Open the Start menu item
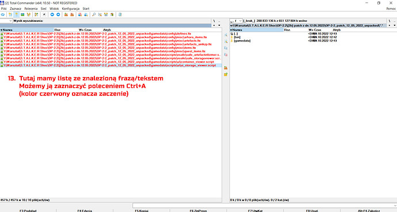Viewport: 397px width, 212px height. tap(86, 9)
